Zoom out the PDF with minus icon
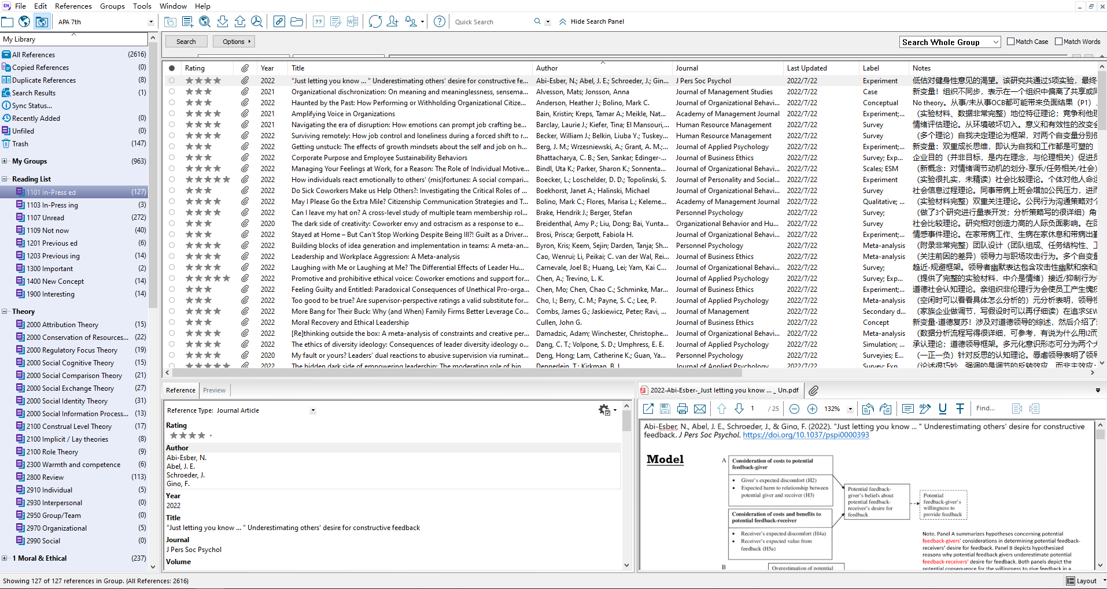The image size is (1107, 589). [x=795, y=409]
